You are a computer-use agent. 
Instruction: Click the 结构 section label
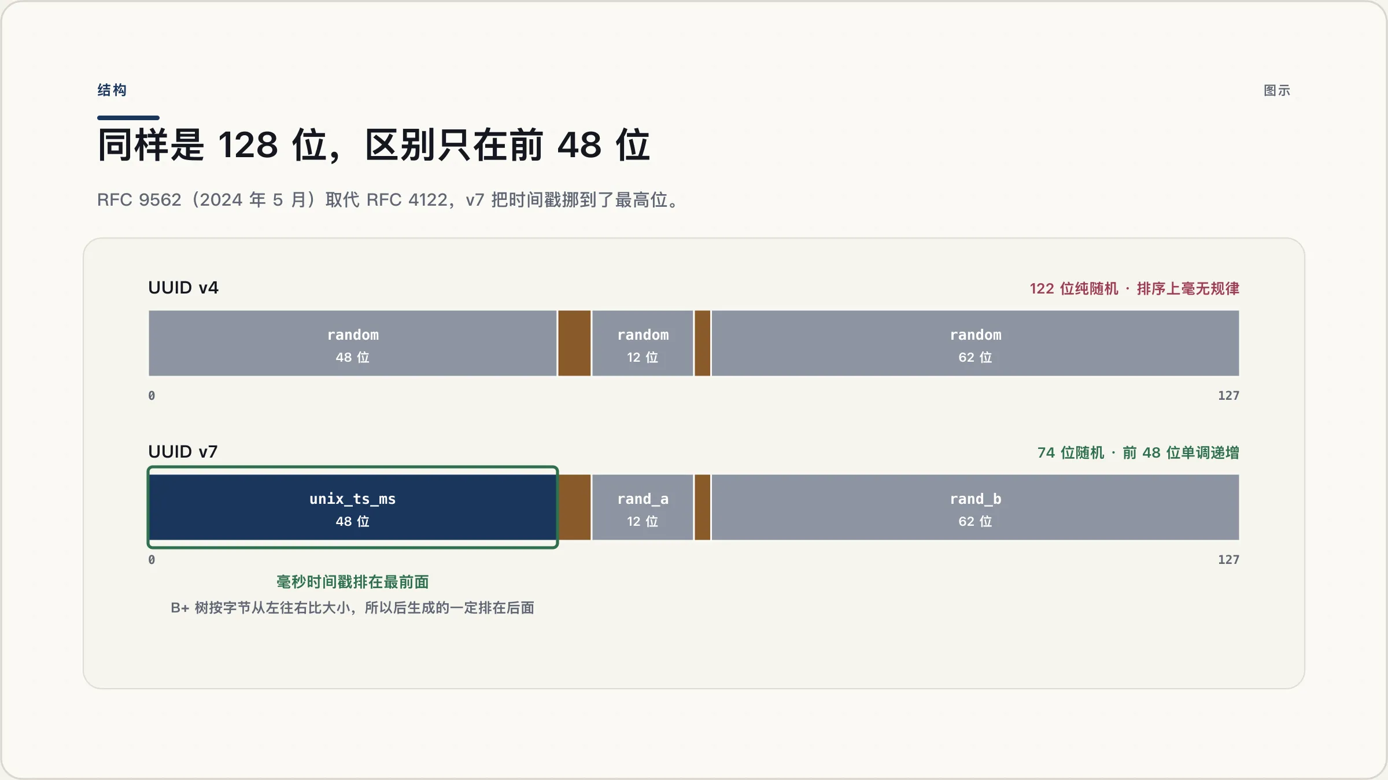click(112, 90)
